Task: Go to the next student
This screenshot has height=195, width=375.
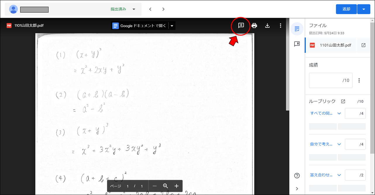Action: pyautogui.click(x=164, y=9)
